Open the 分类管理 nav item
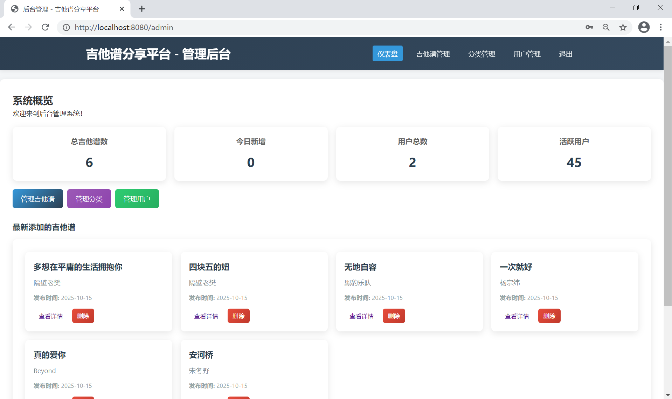The height and width of the screenshot is (399, 672). point(482,54)
